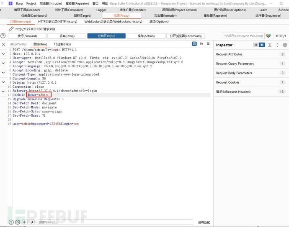Click the Forward button
289x227 pixels.
click(27, 36)
